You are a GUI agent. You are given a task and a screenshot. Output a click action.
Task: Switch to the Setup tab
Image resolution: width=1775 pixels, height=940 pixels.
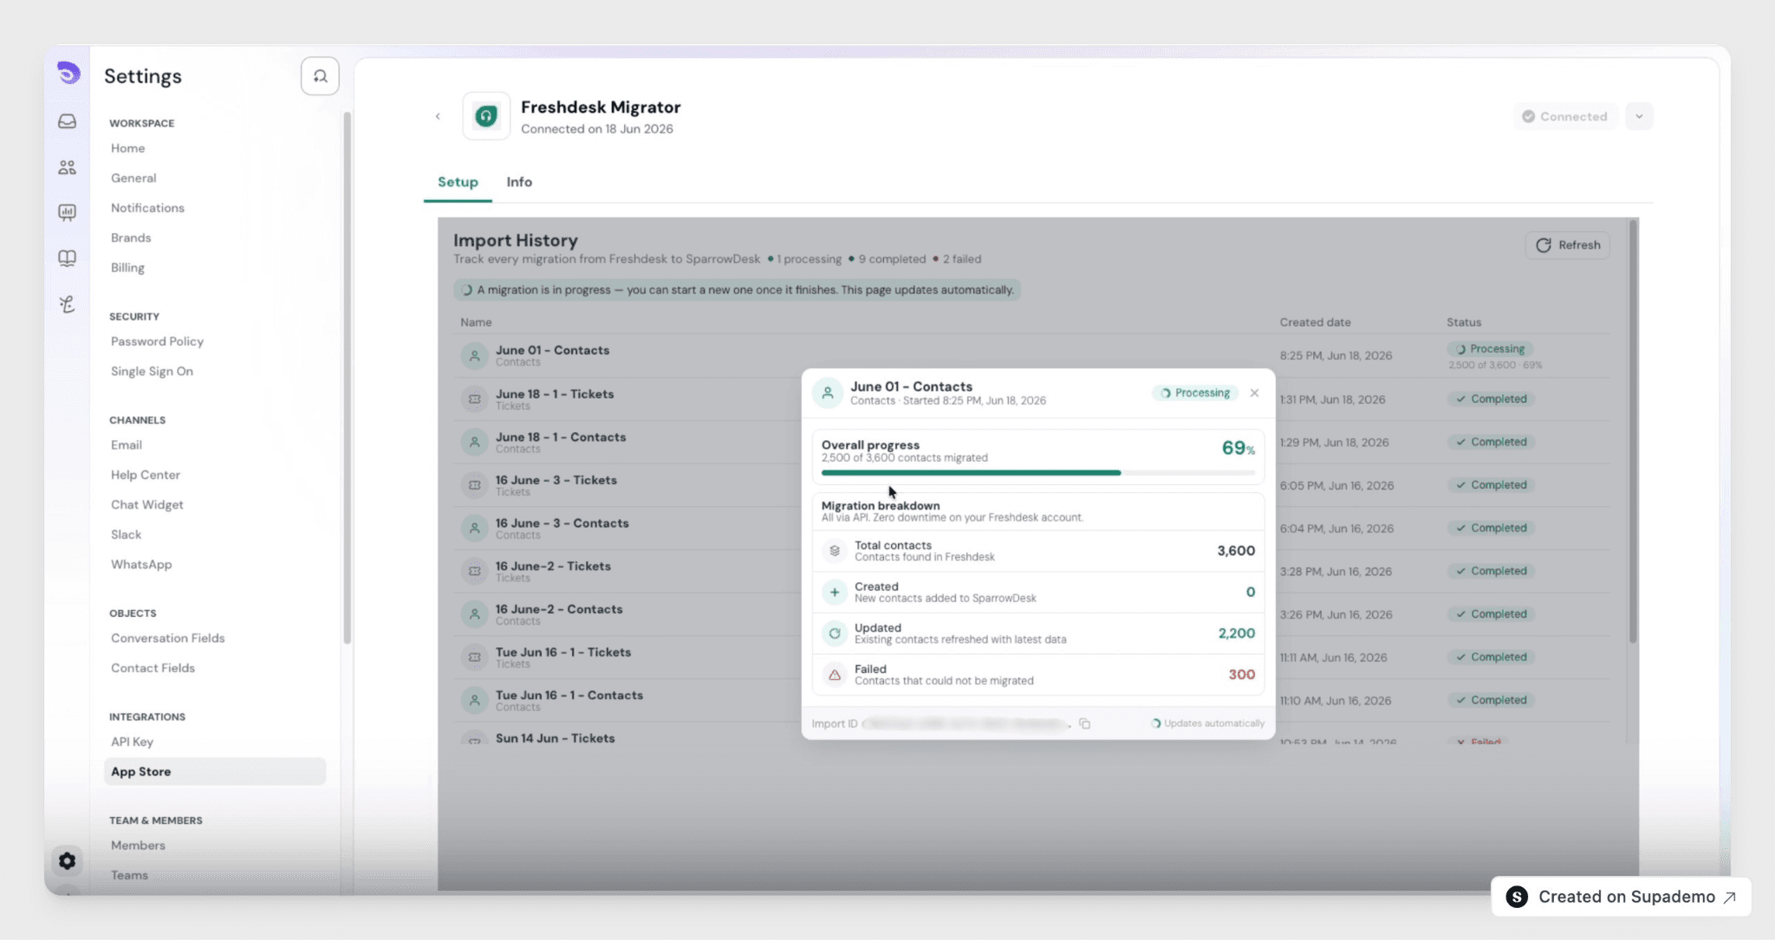[458, 182]
